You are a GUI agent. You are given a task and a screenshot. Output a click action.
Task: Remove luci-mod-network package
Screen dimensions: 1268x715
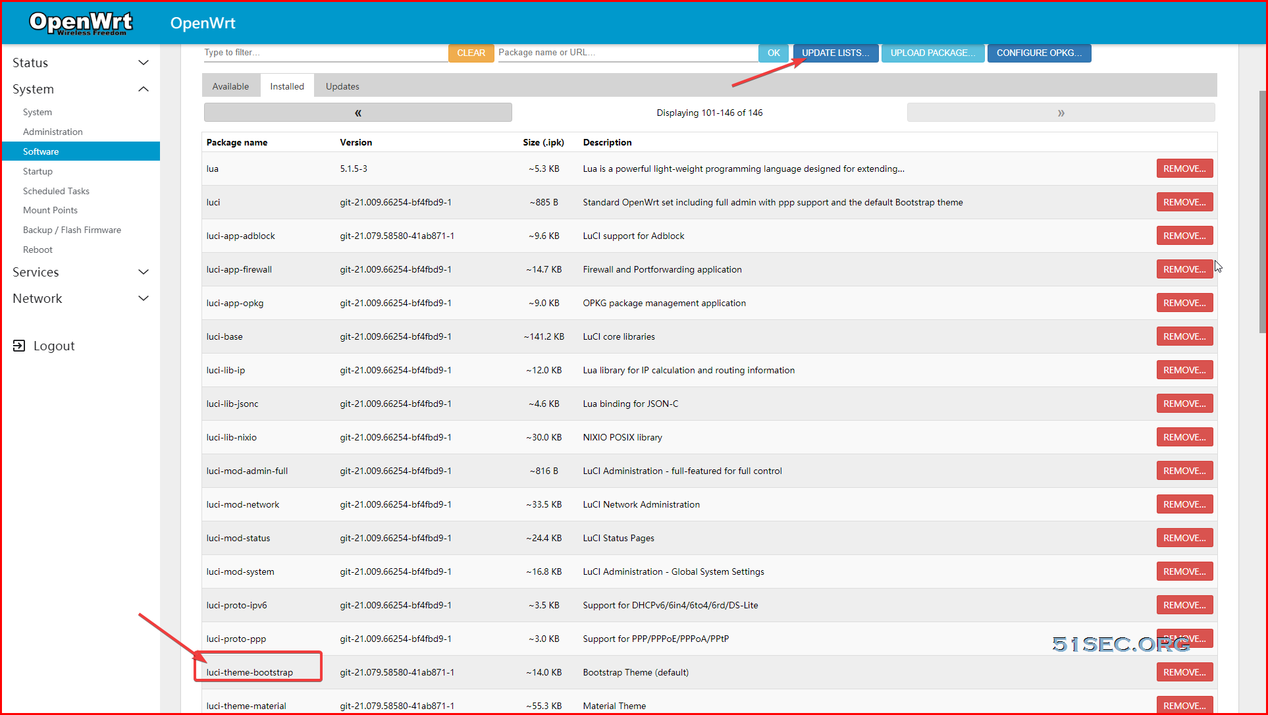click(1184, 504)
